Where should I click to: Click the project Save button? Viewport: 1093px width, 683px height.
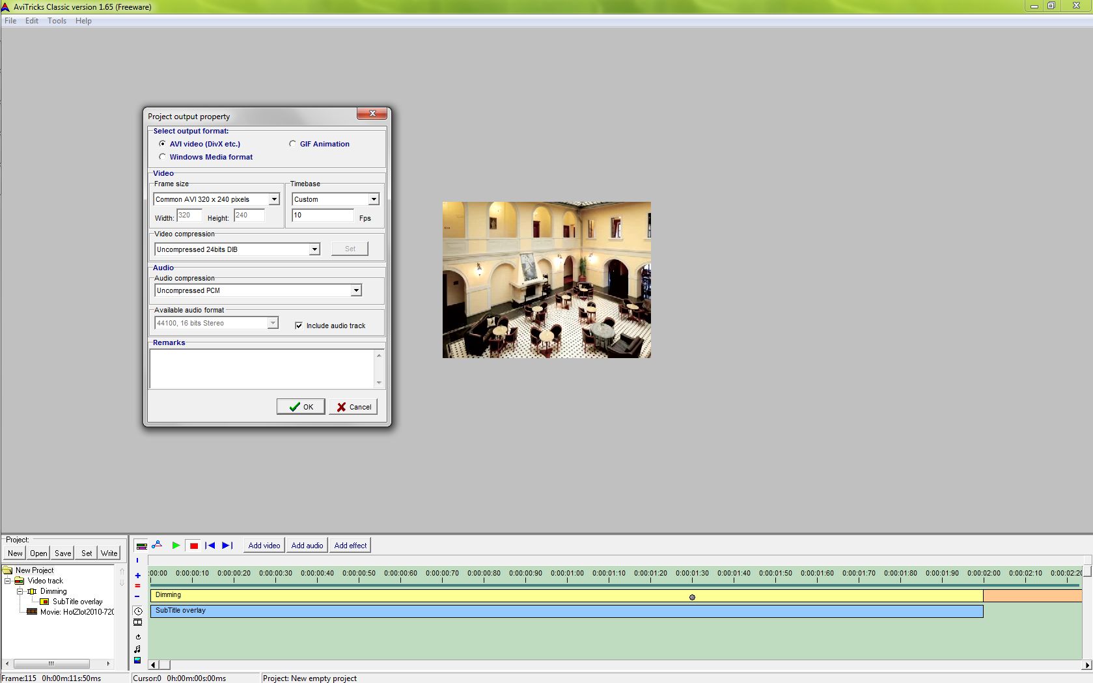(x=63, y=553)
